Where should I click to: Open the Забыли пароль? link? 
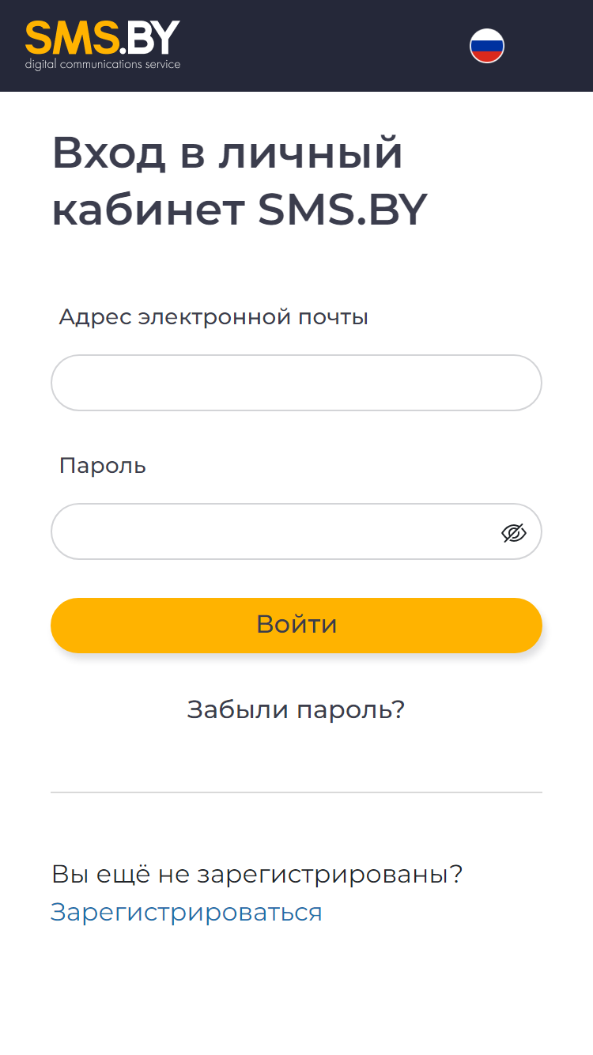(296, 709)
